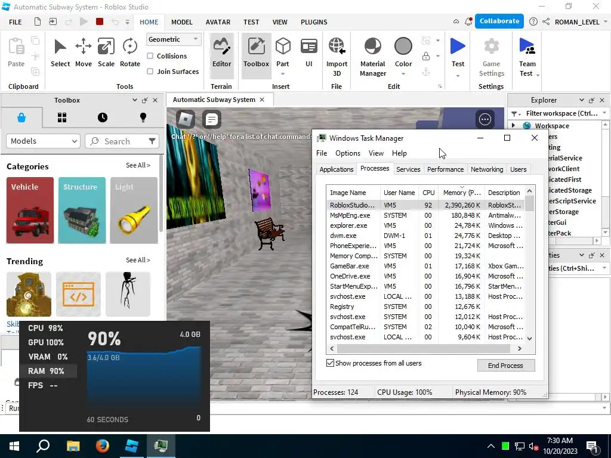Image resolution: width=611 pixels, height=458 pixels.
Task: Open the Material Manager
Action: [x=372, y=57]
